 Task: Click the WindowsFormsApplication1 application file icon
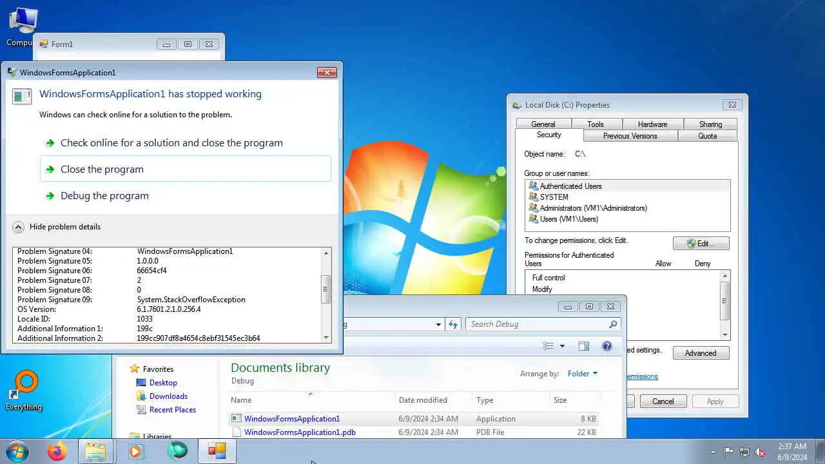237,419
